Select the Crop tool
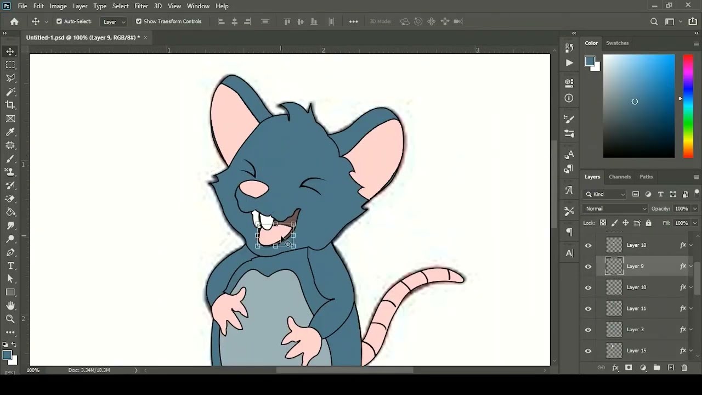The image size is (702, 395). point(10,105)
